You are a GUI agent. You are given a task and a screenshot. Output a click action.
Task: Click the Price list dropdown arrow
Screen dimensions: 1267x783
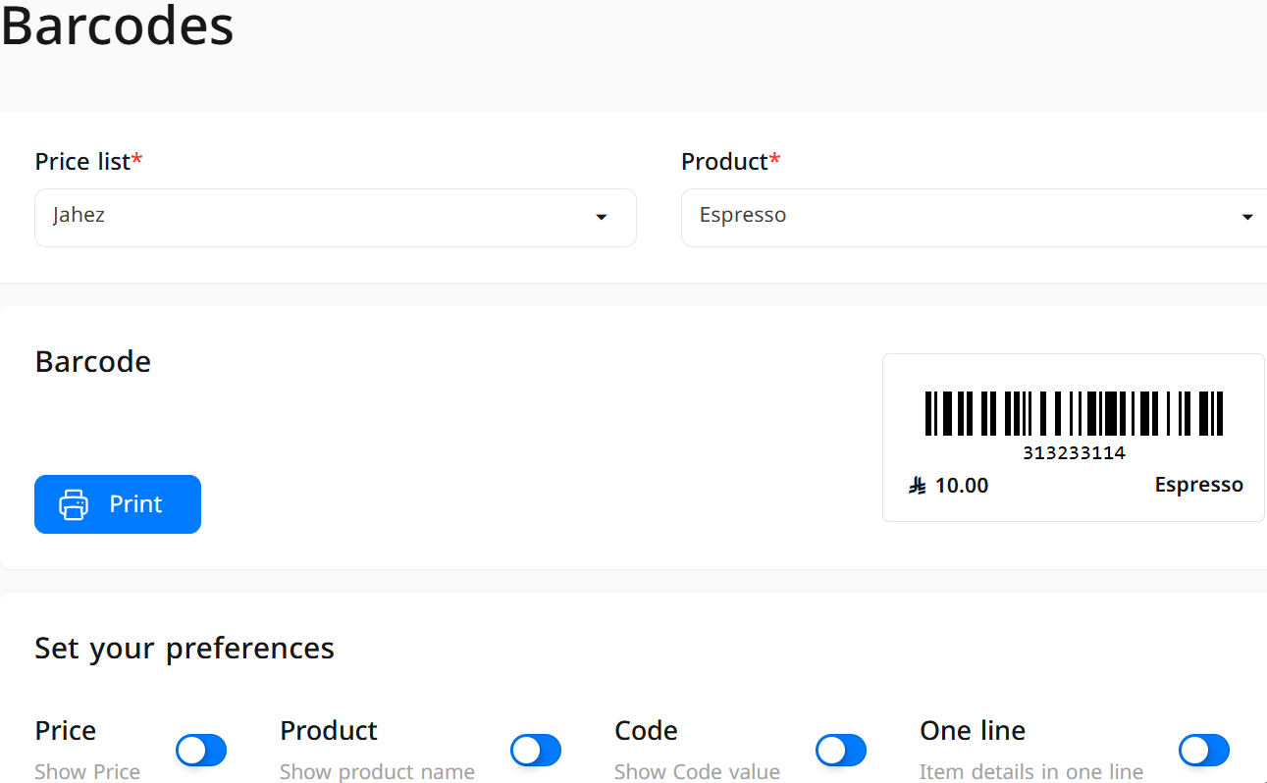tap(602, 217)
